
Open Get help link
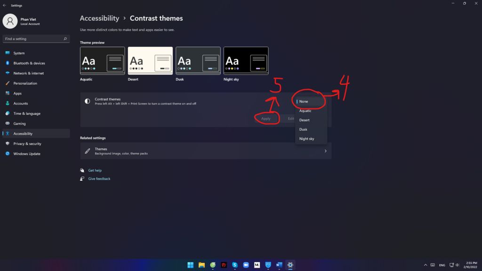tap(95, 170)
